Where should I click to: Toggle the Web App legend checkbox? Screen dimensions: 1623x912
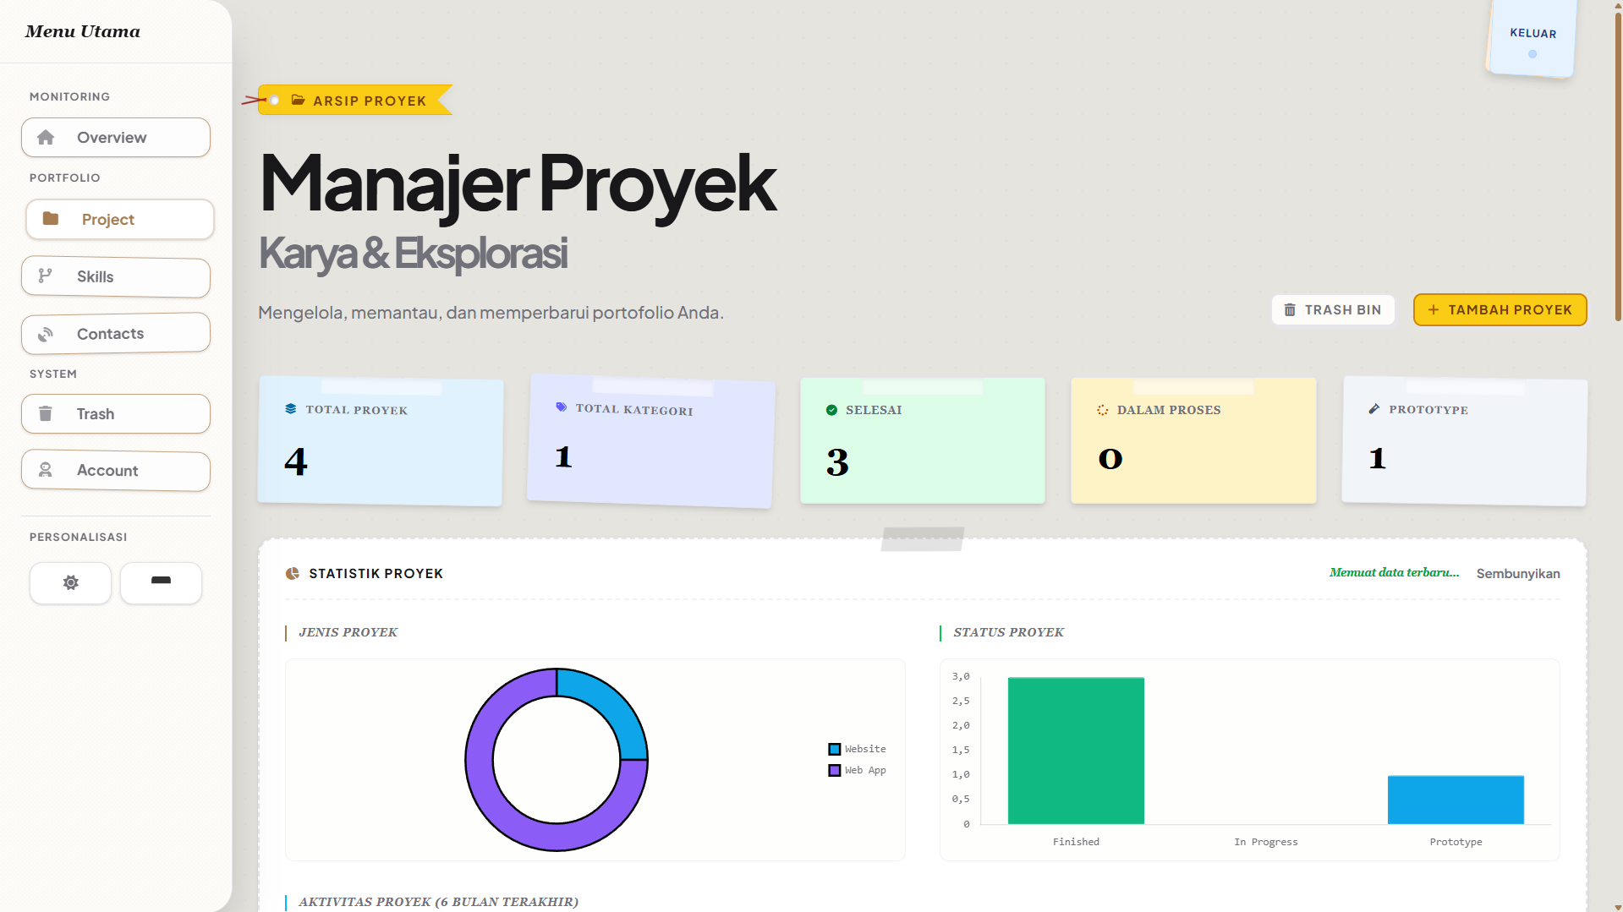[x=834, y=770]
